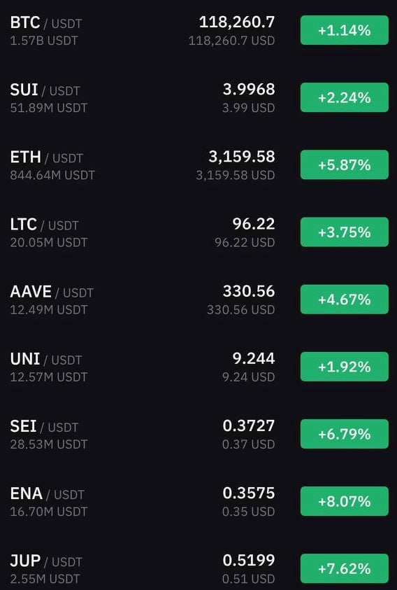Tap the AAVE +4.67% green badge
This screenshot has width=397, height=590.
click(x=345, y=300)
